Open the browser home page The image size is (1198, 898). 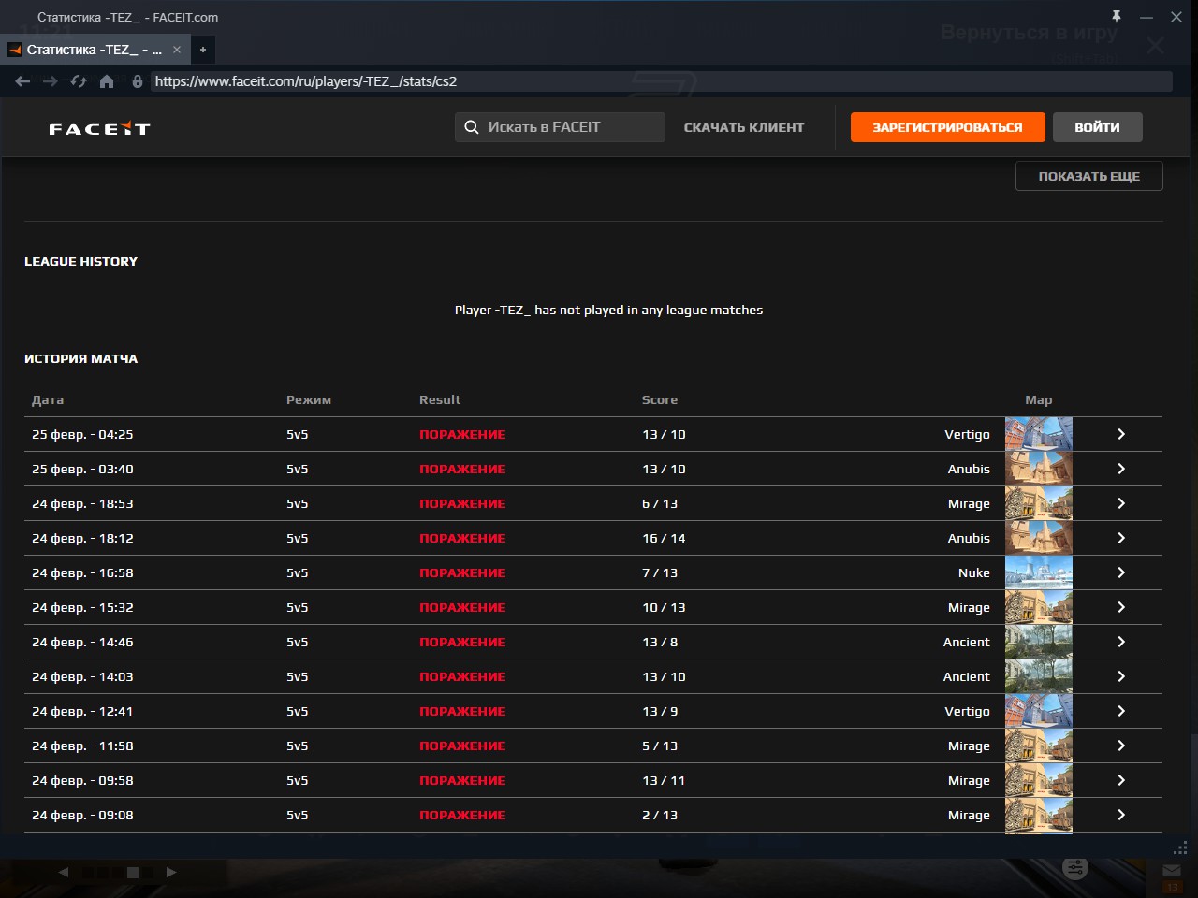tap(107, 81)
